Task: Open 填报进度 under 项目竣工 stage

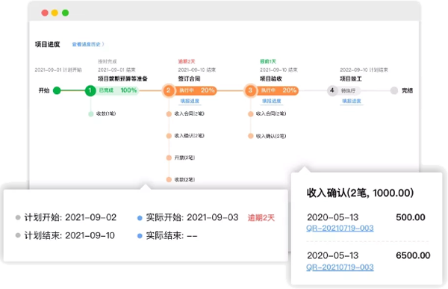Action: click(x=352, y=102)
